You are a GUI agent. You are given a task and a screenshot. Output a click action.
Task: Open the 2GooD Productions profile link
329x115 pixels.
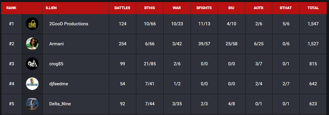click(69, 24)
